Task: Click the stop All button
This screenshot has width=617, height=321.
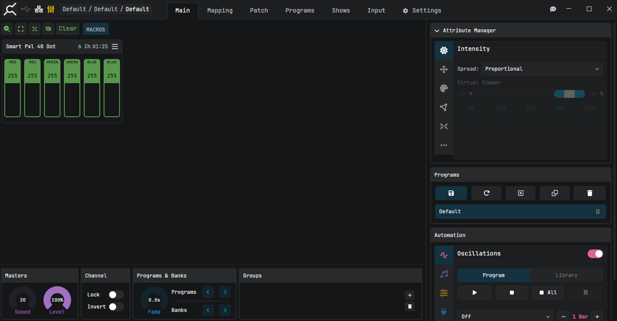Action: point(548,293)
